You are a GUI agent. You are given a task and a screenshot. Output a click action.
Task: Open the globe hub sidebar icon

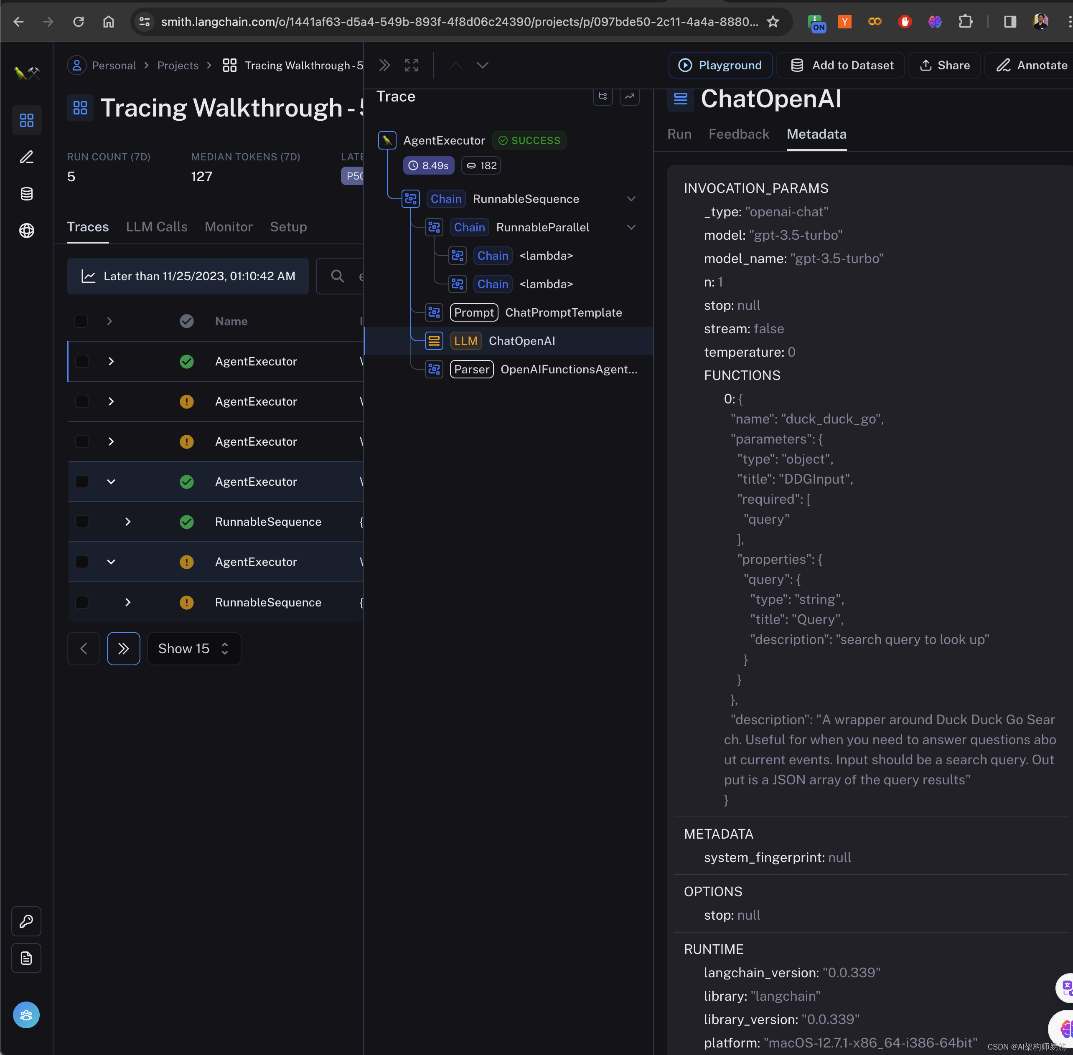click(27, 231)
